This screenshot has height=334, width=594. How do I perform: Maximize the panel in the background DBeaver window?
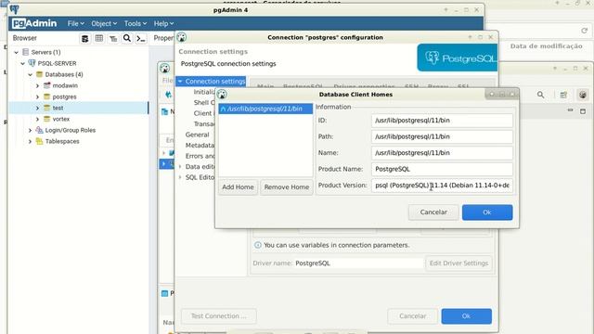pos(583,111)
